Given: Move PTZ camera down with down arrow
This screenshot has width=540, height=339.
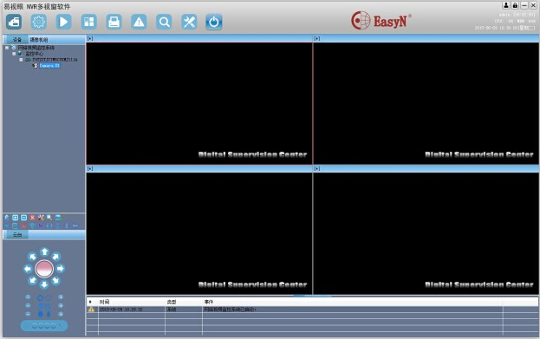Looking at the screenshot, I should tap(44, 284).
